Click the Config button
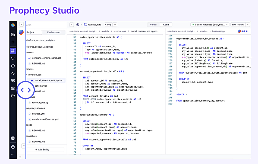The width and height of the screenshot is (258, 164). click(x=108, y=25)
